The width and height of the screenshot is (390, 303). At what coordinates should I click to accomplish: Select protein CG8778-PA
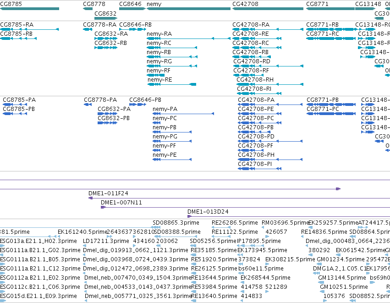[x=88, y=105]
